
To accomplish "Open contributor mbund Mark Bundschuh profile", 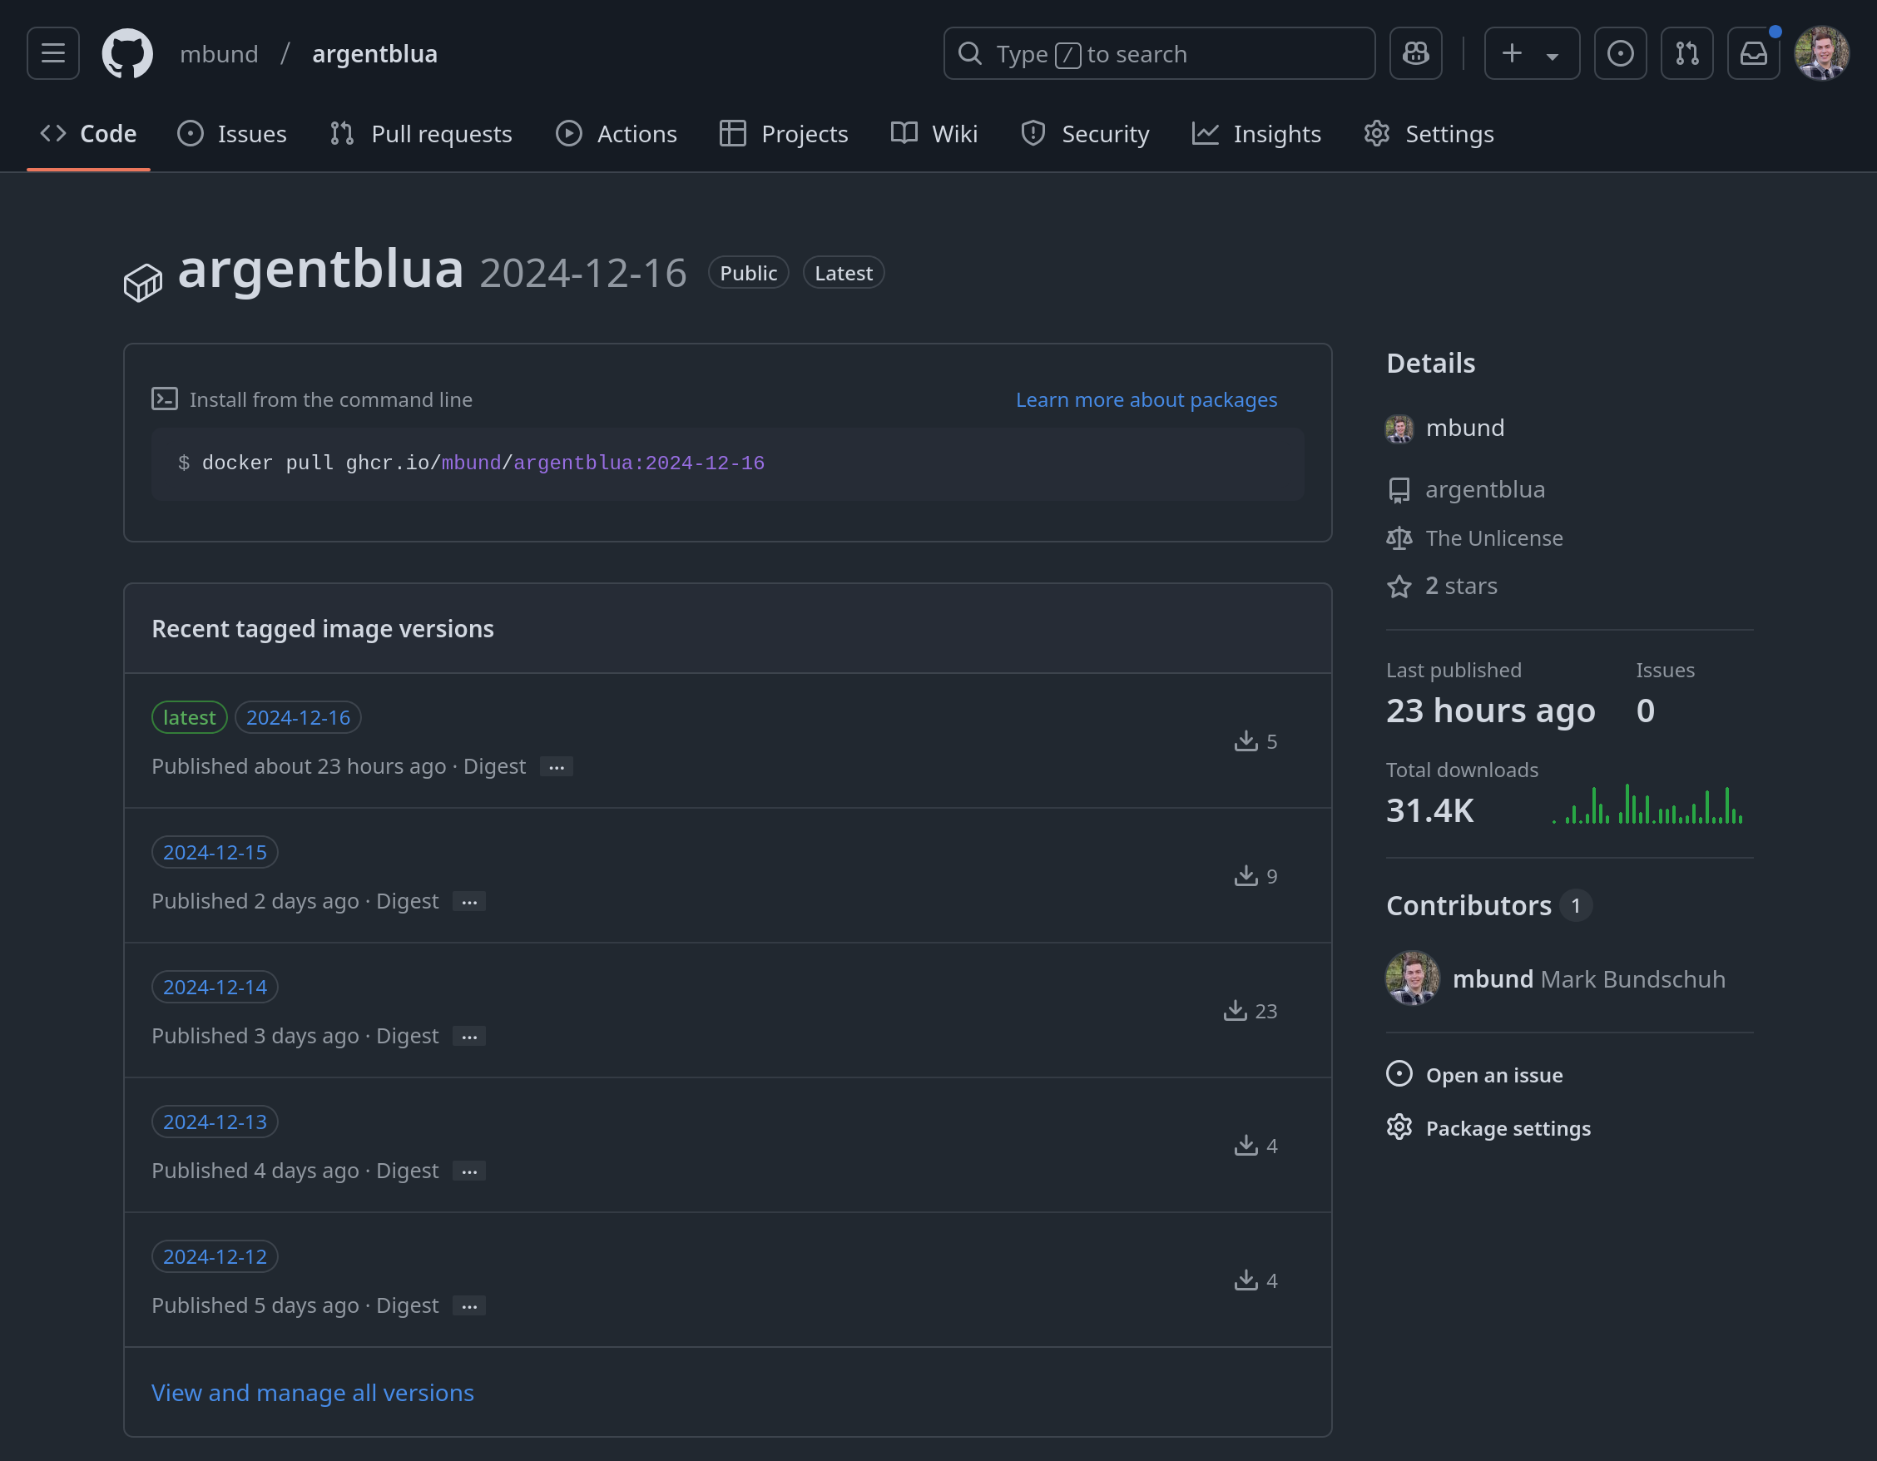I will tap(1588, 980).
